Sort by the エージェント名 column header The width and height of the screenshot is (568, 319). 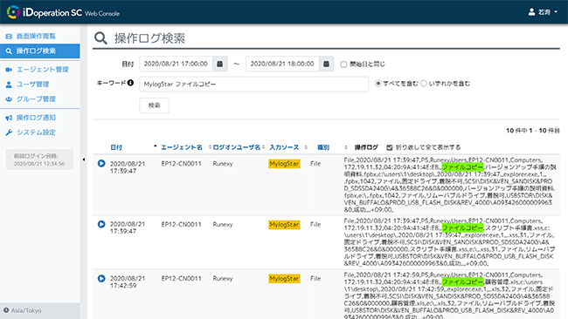pyautogui.click(x=182, y=147)
